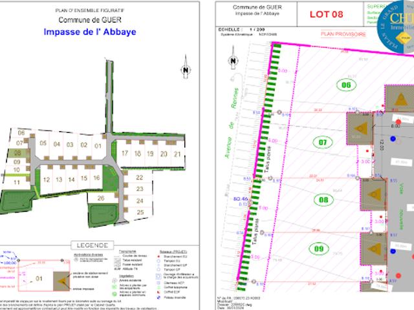The height and width of the screenshot is (310, 414).
Task: Select the parking triangle in the legend sample lot
Action: coord(62,282)
